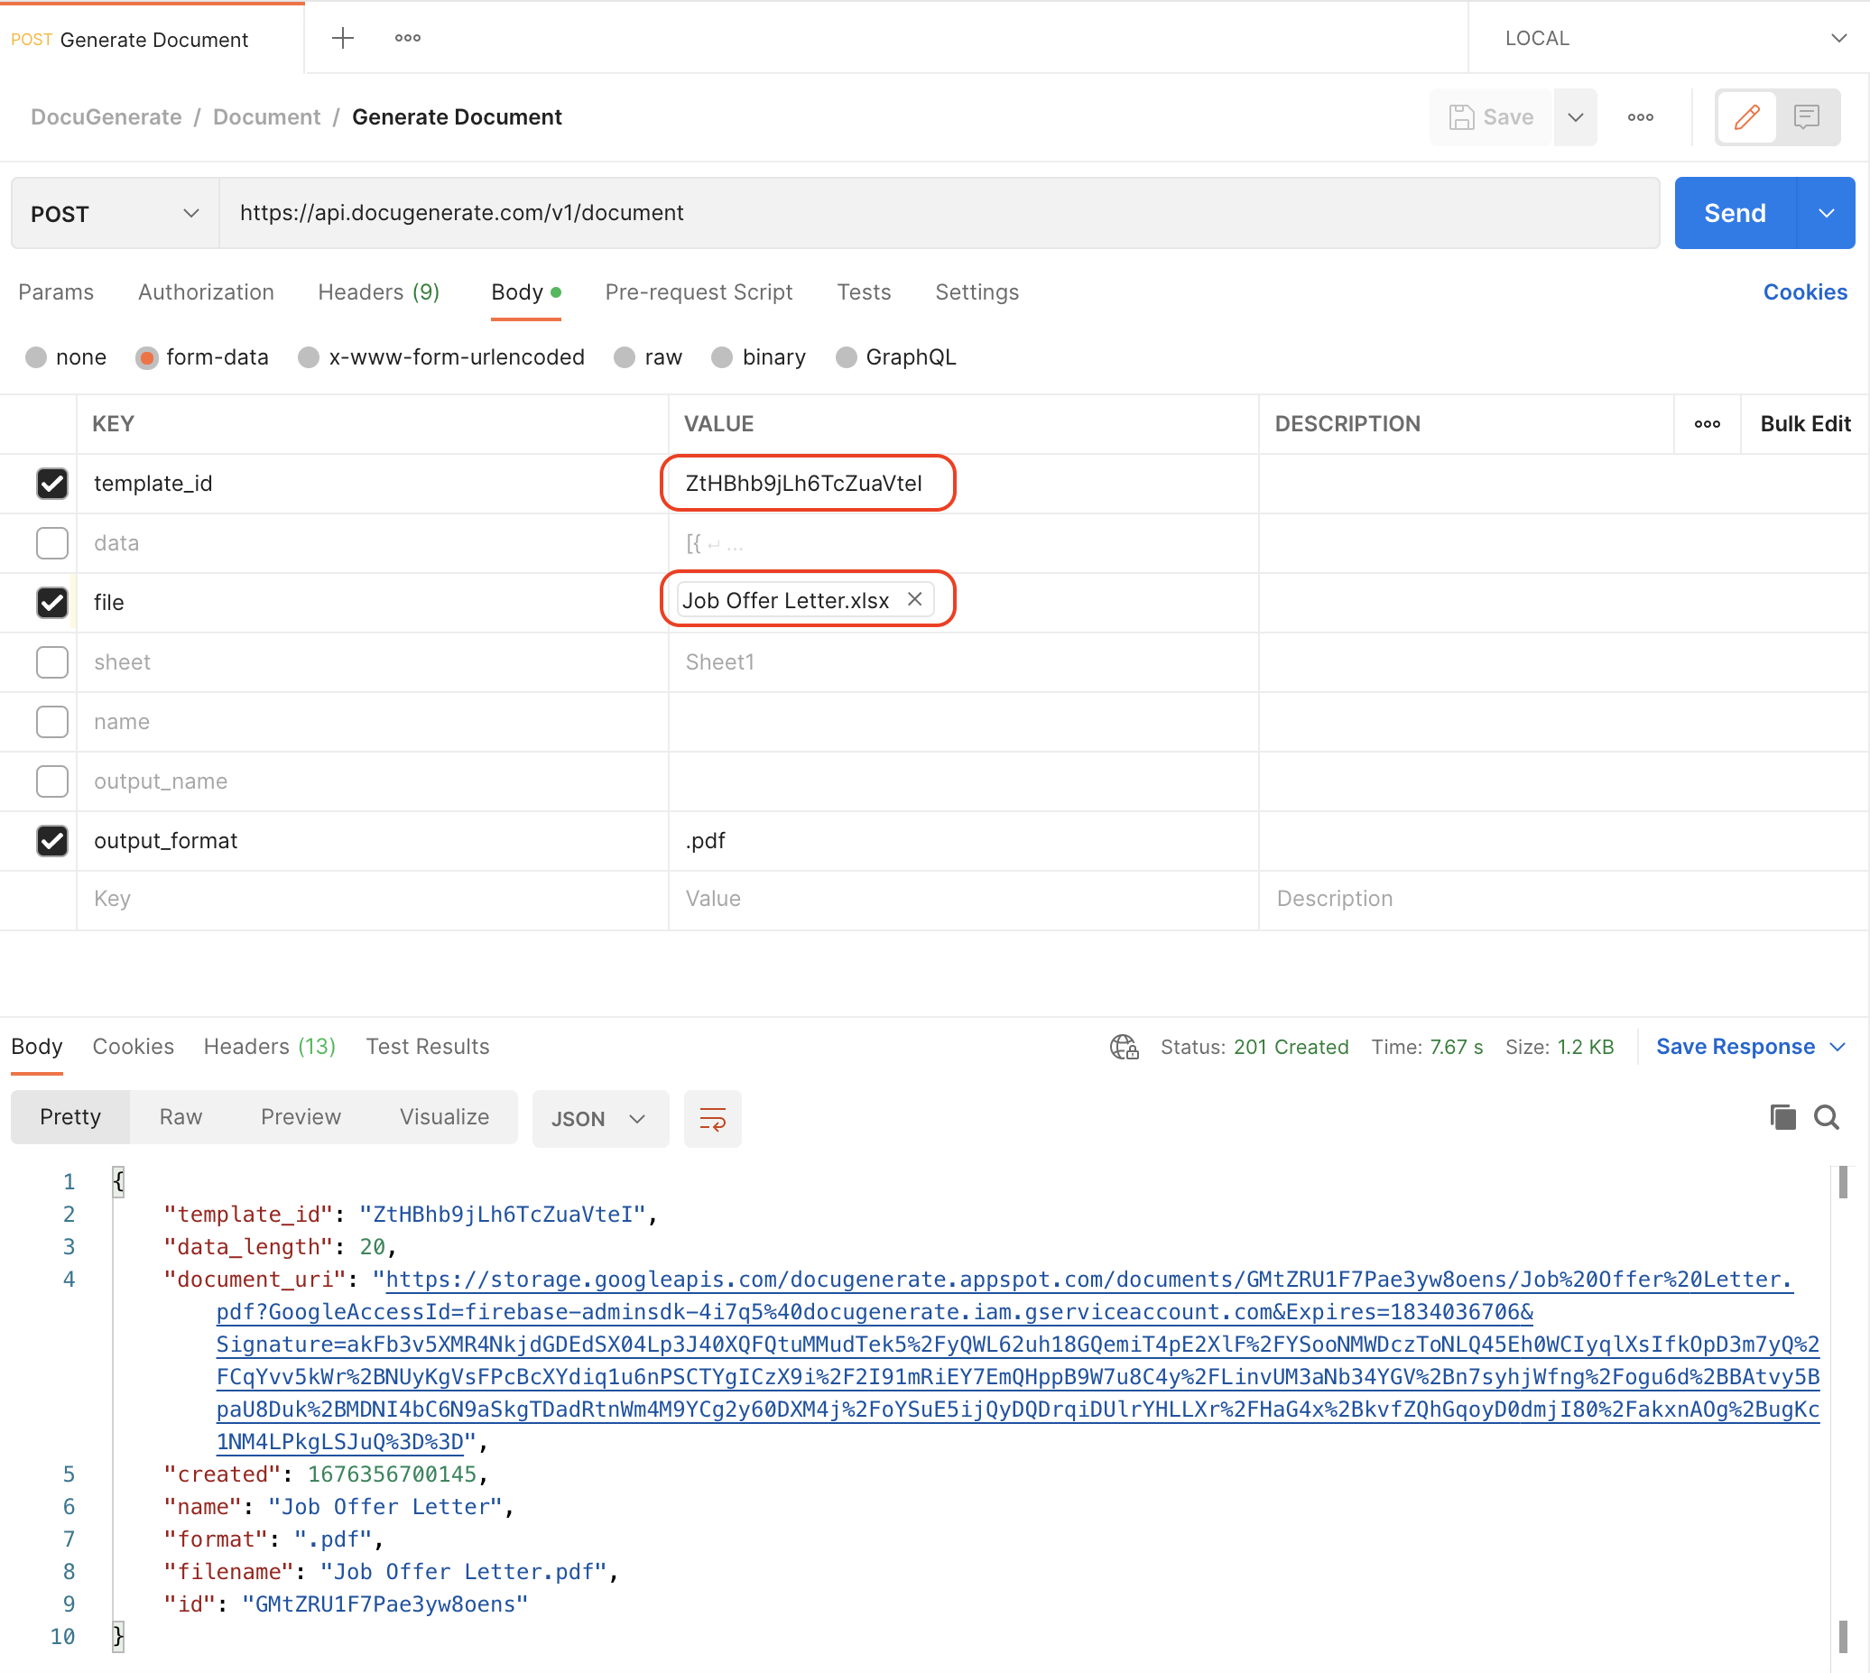The height and width of the screenshot is (1673, 1870).
Task: Open a new request tab with plus icon
Action: pos(342,38)
